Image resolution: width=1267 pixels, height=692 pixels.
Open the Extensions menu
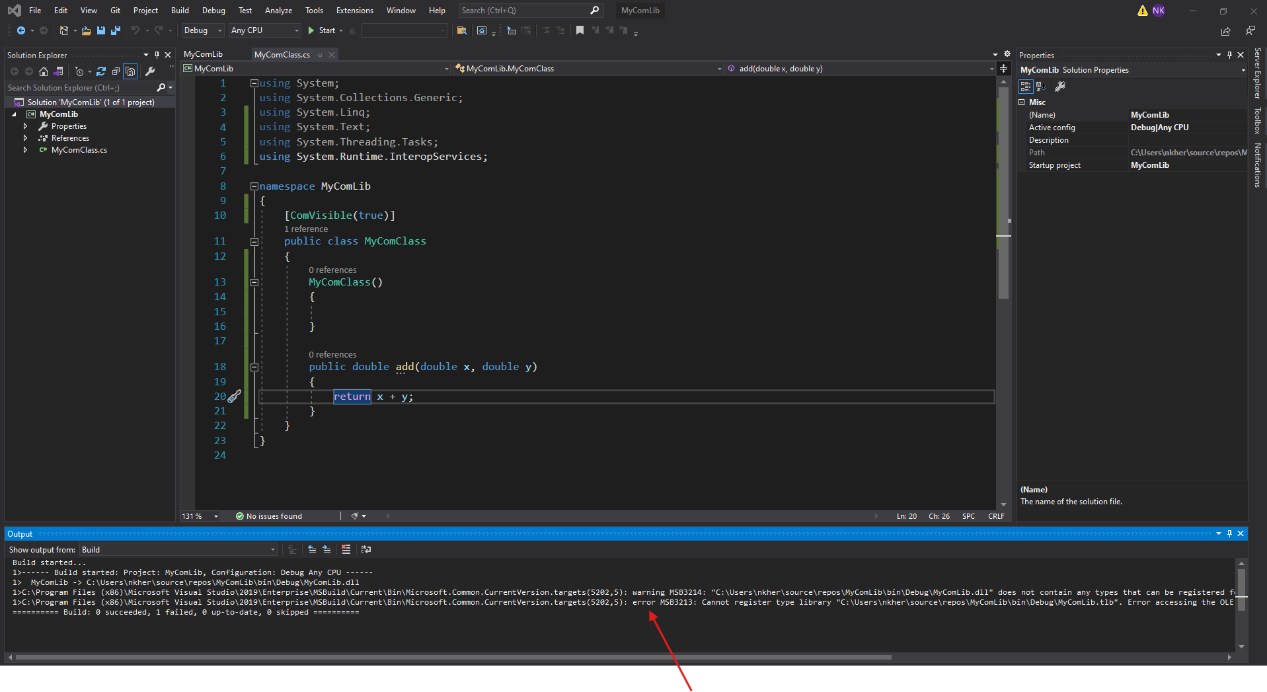click(354, 11)
